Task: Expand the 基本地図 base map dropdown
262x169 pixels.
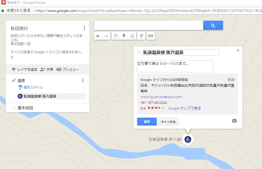Action: pos(14,108)
